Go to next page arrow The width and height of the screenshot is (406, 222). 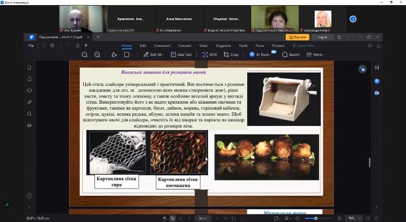[x=217, y=218]
